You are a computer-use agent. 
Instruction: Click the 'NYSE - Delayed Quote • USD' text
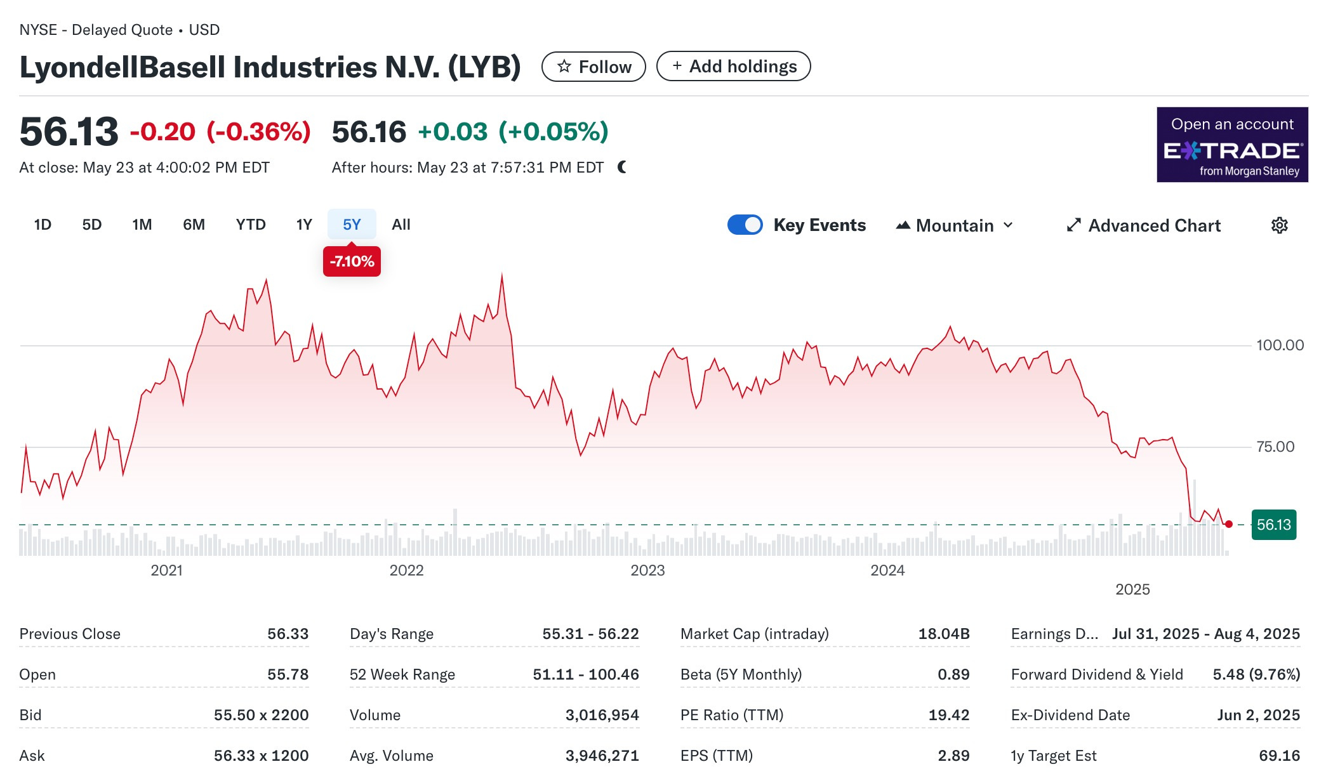click(x=119, y=30)
